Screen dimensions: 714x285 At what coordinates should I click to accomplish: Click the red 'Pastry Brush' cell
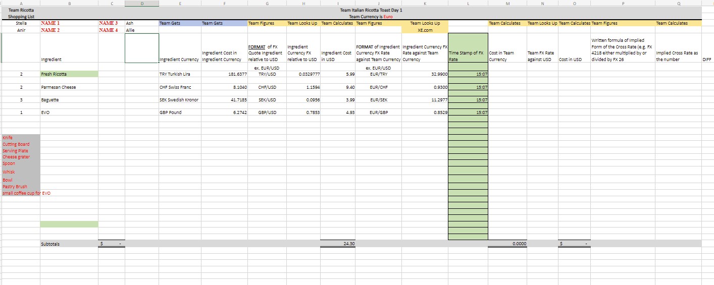pyautogui.click(x=21, y=187)
